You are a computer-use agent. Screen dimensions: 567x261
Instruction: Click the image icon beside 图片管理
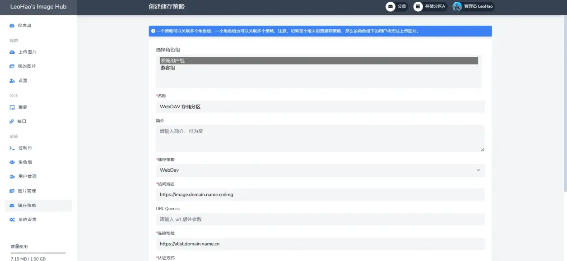coord(12,191)
